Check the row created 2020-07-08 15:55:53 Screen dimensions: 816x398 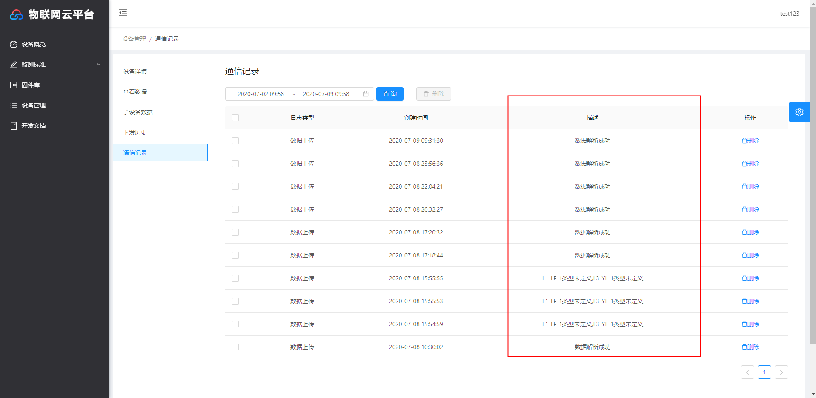pyautogui.click(x=235, y=301)
